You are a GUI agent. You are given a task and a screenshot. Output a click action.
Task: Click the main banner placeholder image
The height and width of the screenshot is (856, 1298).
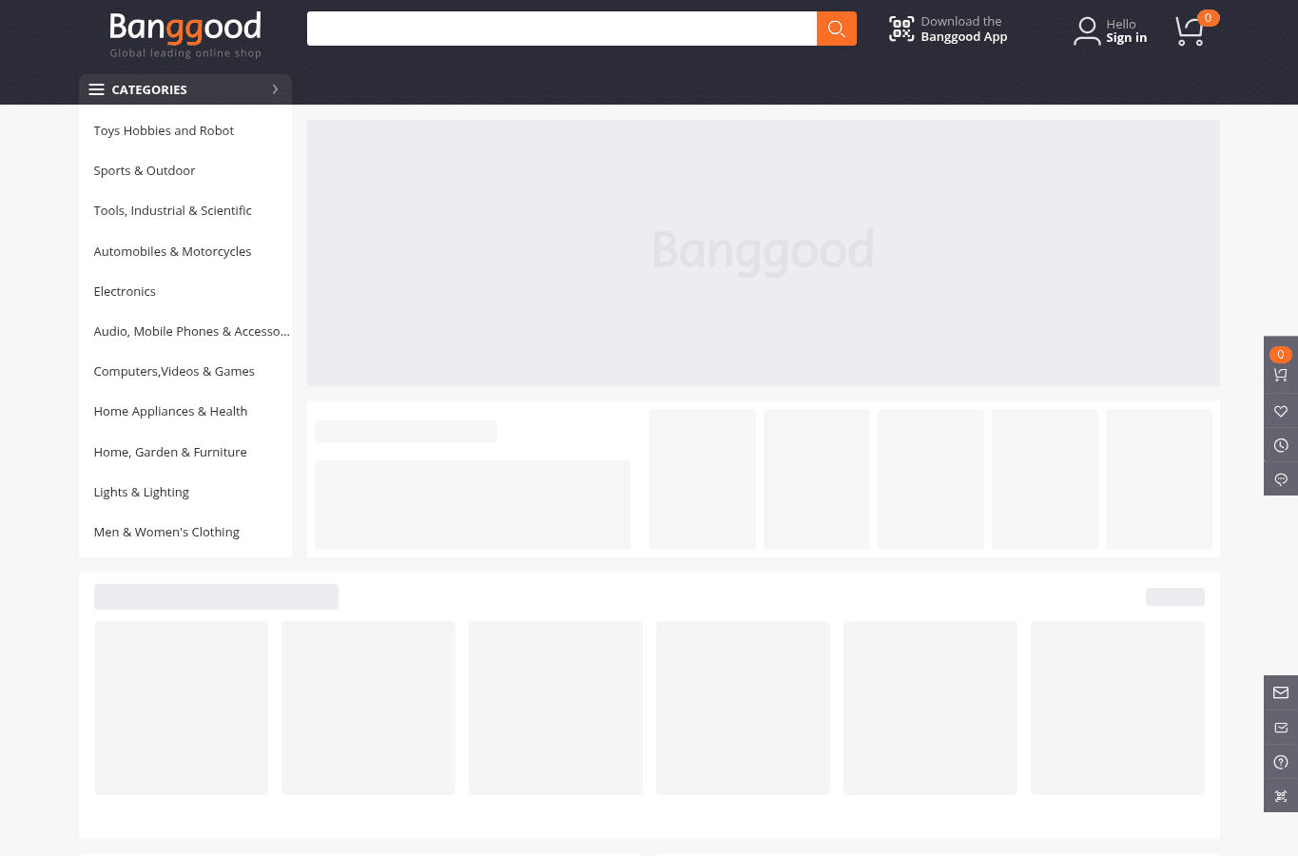[764, 253]
